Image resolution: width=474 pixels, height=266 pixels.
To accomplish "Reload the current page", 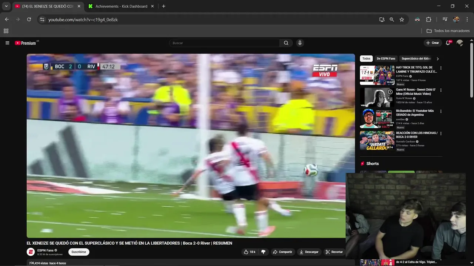I will (29, 20).
